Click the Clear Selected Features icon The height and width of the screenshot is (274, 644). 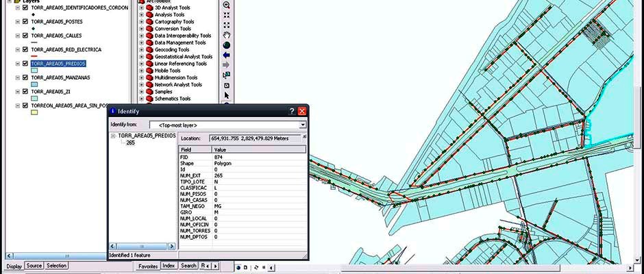[x=226, y=86]
